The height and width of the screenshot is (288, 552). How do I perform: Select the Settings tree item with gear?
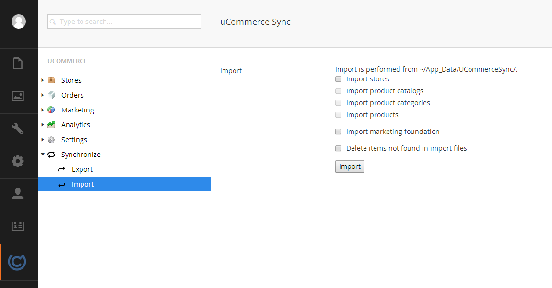pyautogui.click(x=74, y=140)
